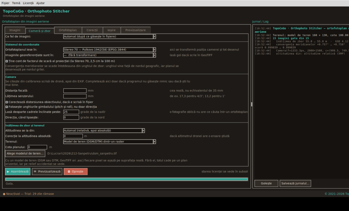Click the stop icon on Oprește
The image size is (349, 211).
69,172
